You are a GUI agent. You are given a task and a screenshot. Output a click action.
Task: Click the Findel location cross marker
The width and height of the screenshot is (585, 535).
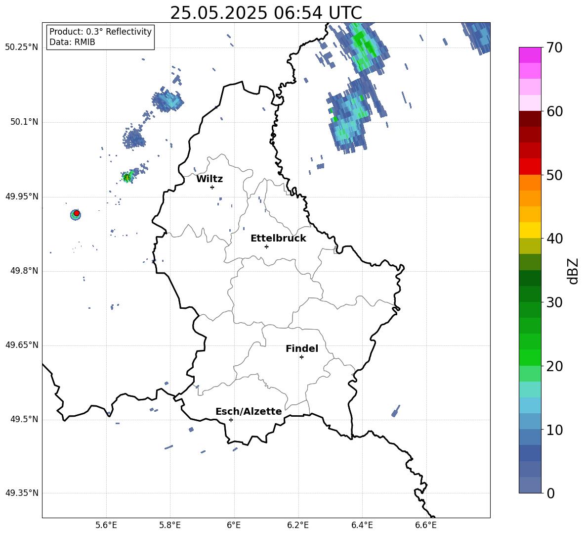click(301, 357)
